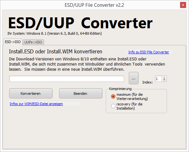Select the maximum compression radio button

[113, 96]
